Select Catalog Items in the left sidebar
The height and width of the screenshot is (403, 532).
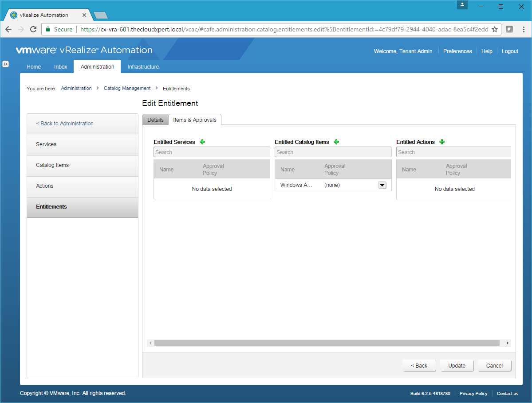(52, 165)
